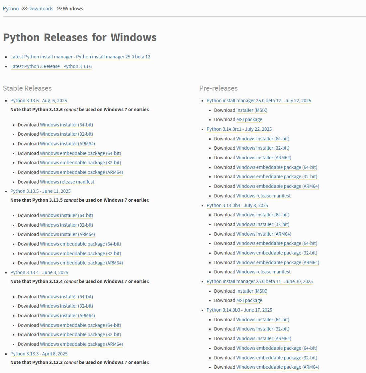366x373 pixels.
Task: Download Python 3.13.6 Windows installer (32-bit)
Action: [x=66, y=134]
